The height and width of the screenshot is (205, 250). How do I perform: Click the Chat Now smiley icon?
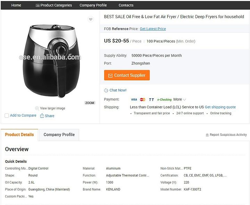point(106,90)
